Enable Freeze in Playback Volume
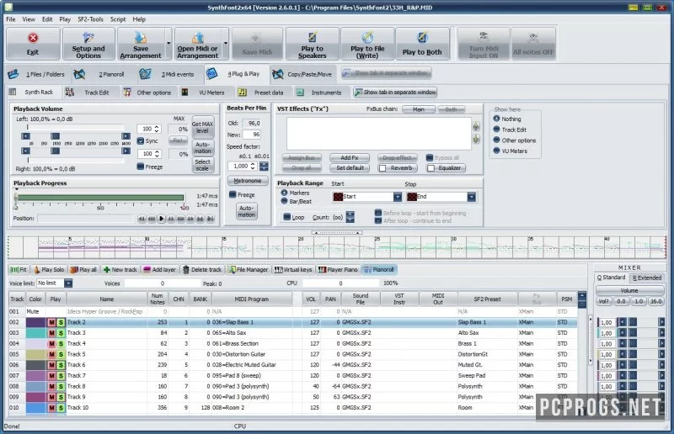This screenshot has height=434, width=674. pyautogui.click(x=141, y=167)
